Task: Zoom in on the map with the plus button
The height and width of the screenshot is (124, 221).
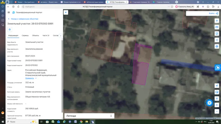Action: coord(217,105)
